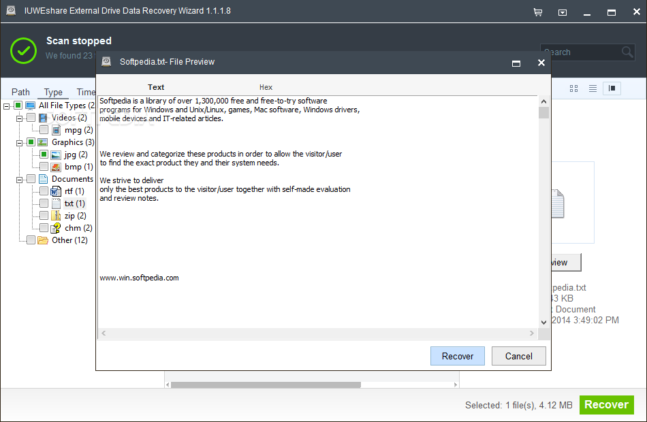Toggle the All File Types checkbox

pos(18,105)
